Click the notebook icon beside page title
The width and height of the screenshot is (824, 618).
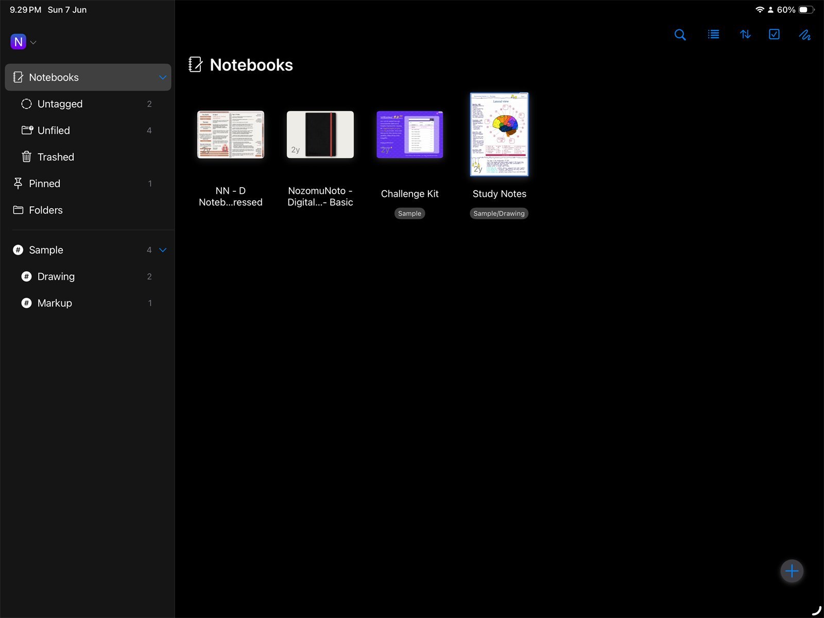tap(196, 64)
